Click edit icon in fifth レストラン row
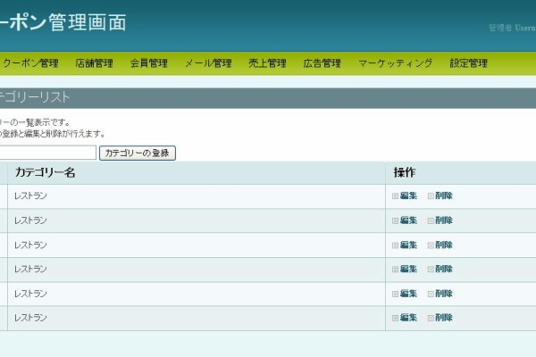This screenshot has width=536, height=357. pos(395,294)
